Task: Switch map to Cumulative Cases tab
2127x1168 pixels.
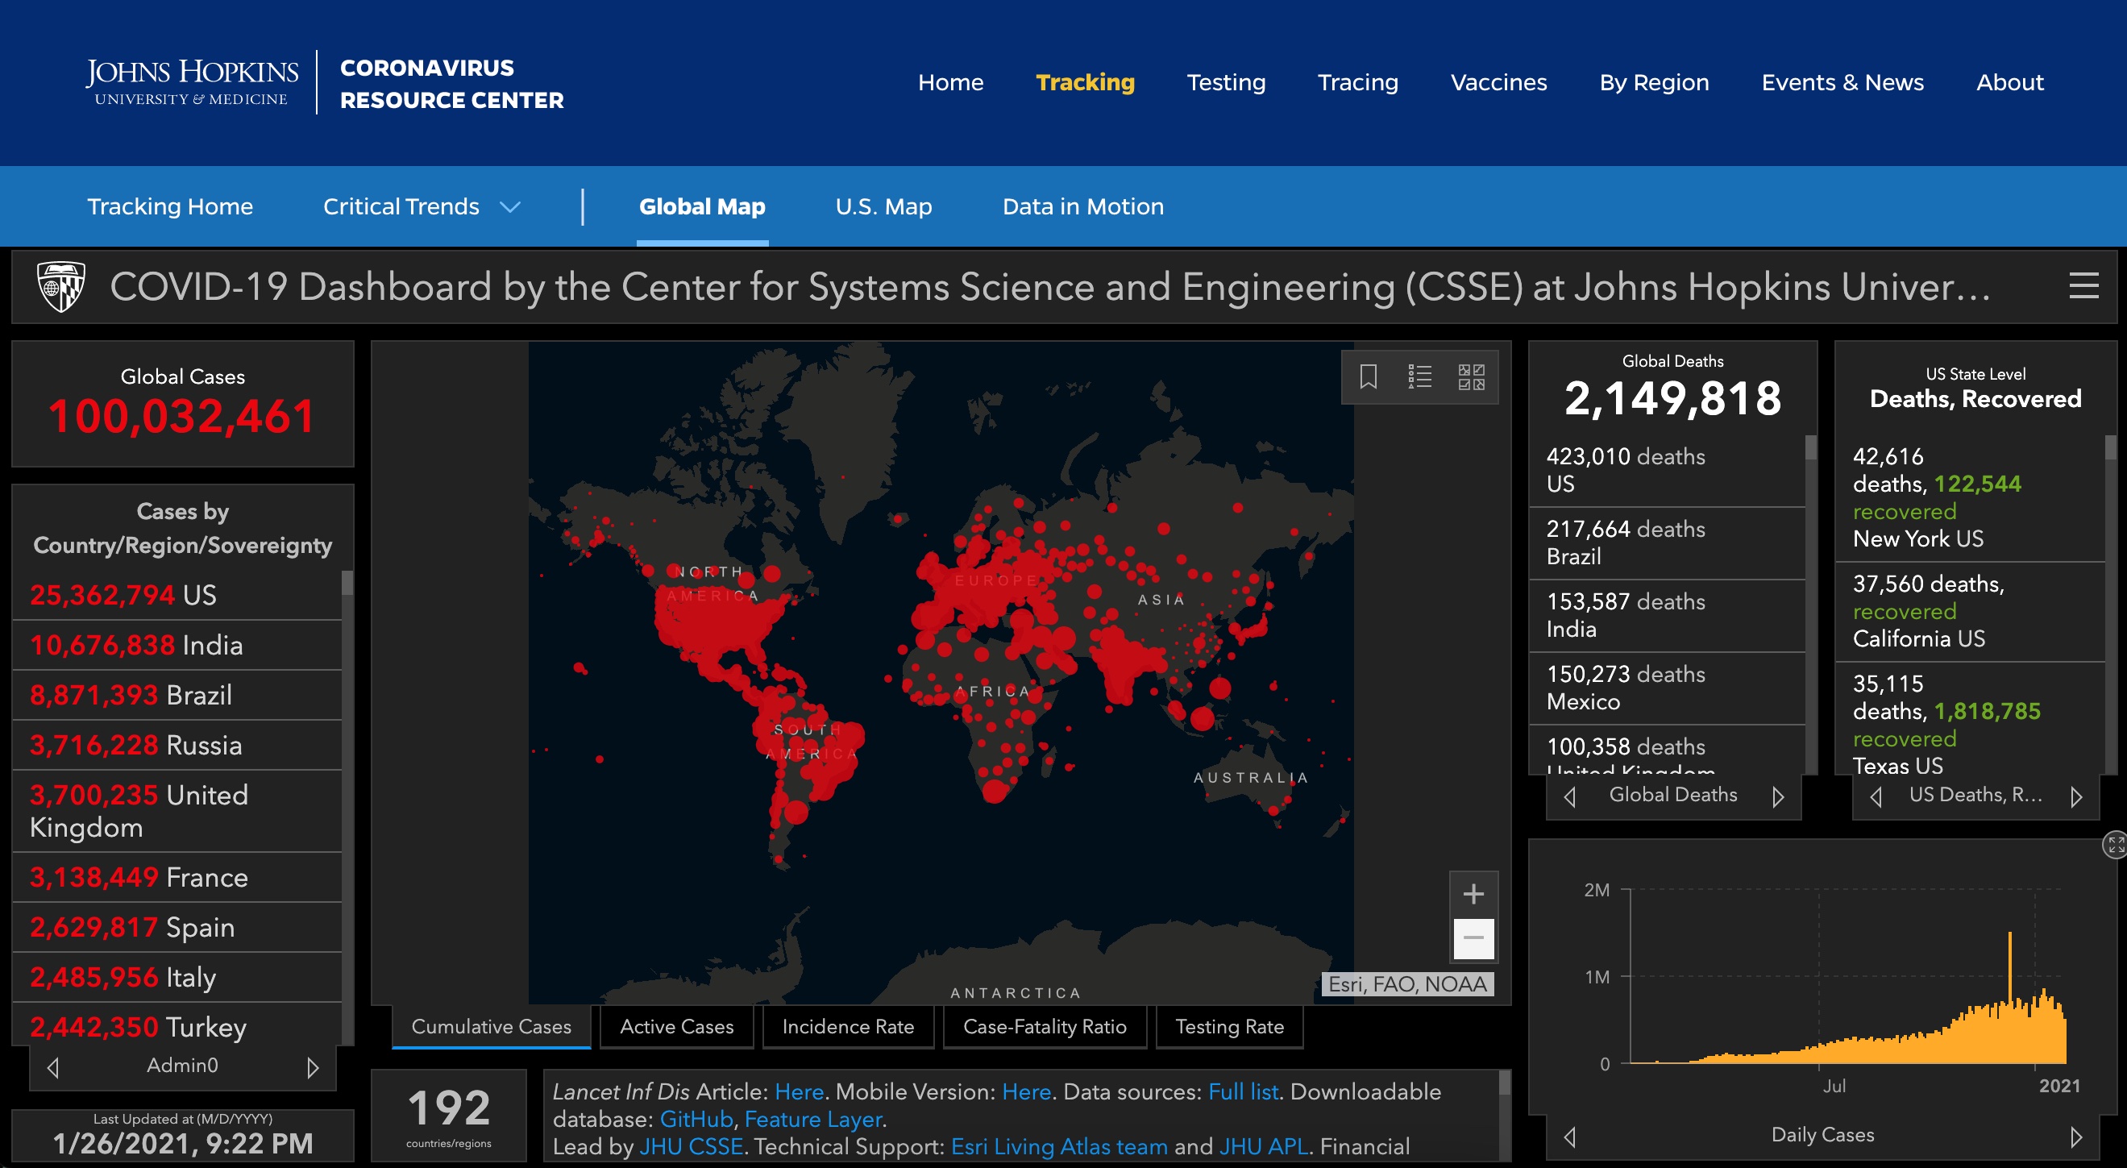Action: coord(492,1027)
